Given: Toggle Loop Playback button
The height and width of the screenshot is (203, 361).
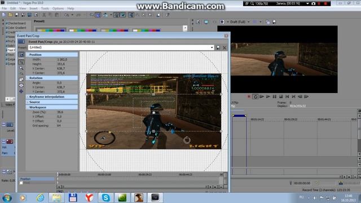Looking at the screenshot, I should pos(255,96).
